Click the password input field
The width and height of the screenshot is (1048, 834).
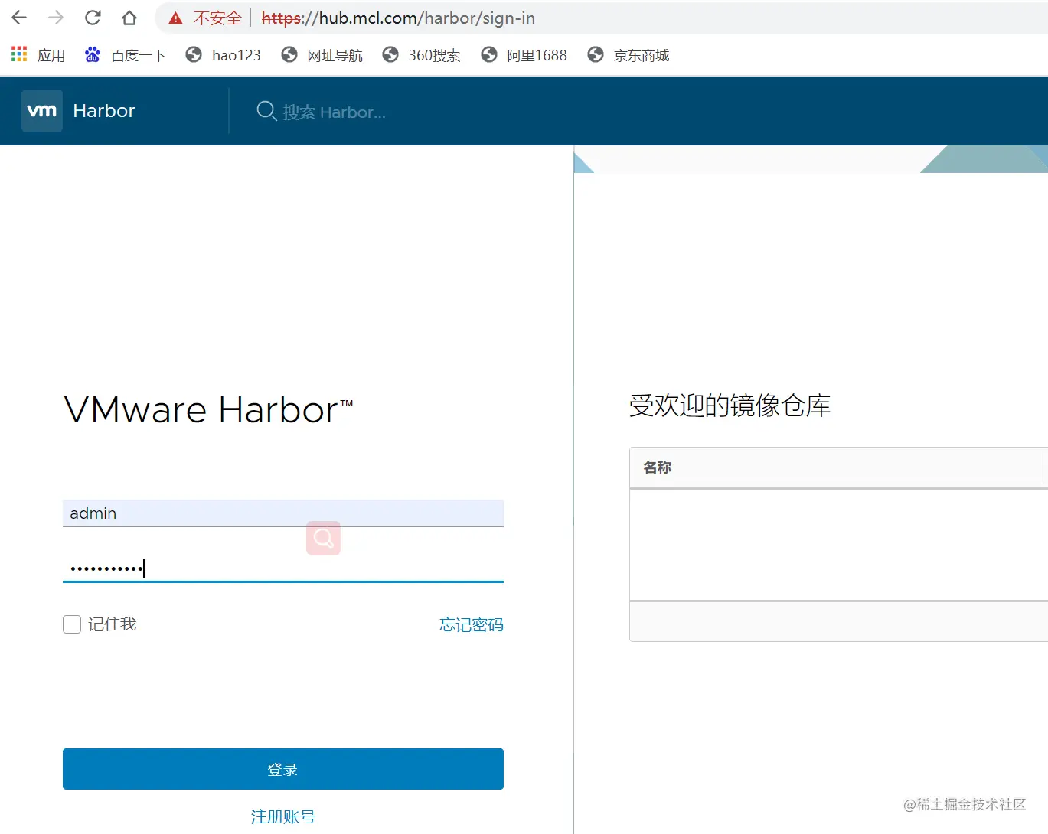click(x=283, y=568)
